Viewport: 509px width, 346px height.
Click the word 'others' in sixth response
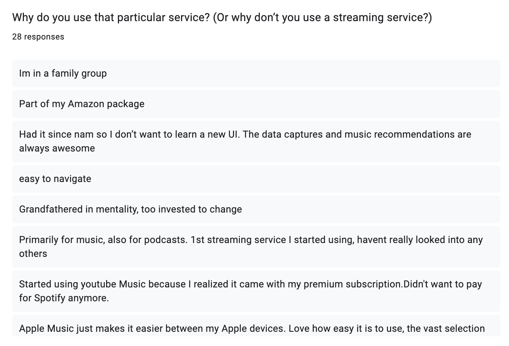coord(33,254)
